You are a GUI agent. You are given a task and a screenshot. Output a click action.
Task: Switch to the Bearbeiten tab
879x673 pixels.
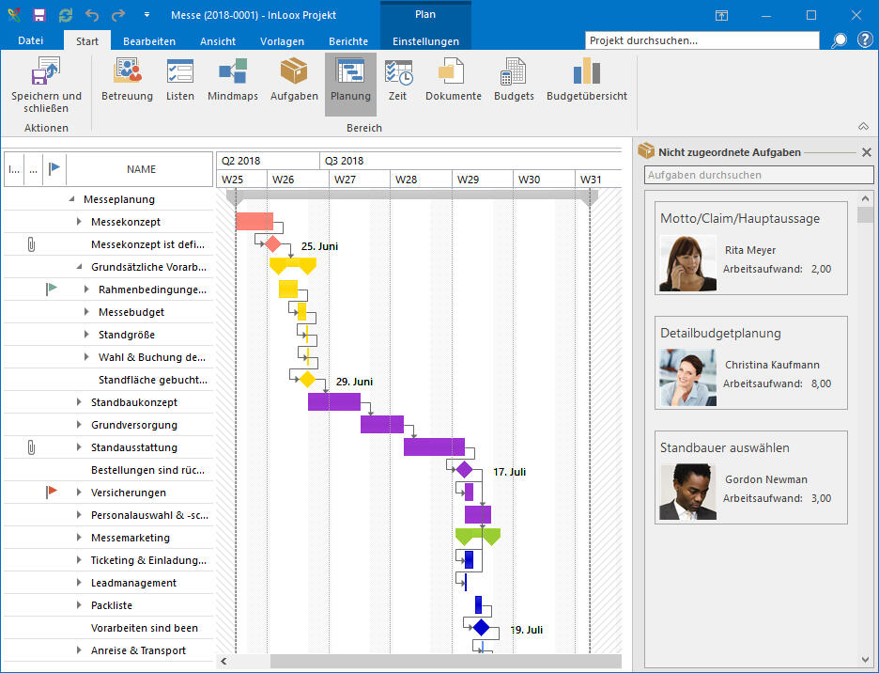pyautogui.click(x=149, y=41)
